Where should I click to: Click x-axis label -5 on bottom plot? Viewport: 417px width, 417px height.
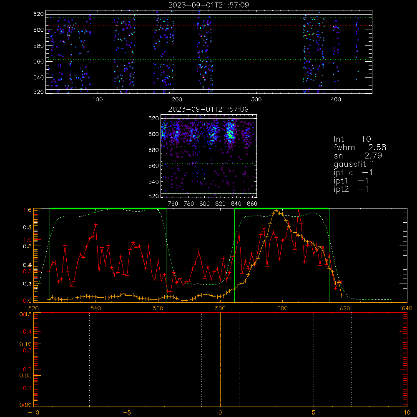pos(127,413)
